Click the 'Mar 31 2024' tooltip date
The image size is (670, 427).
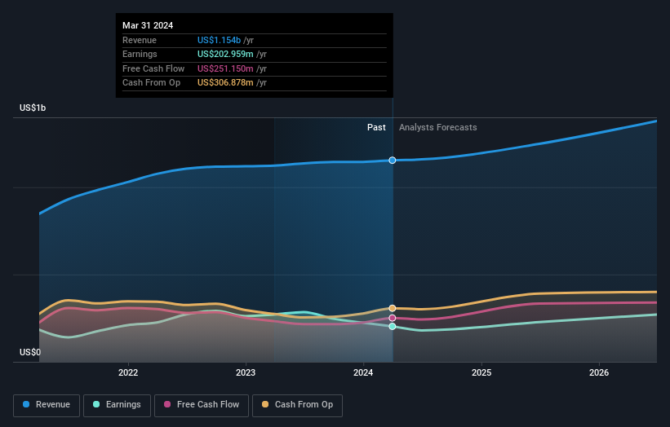(148, 25)
